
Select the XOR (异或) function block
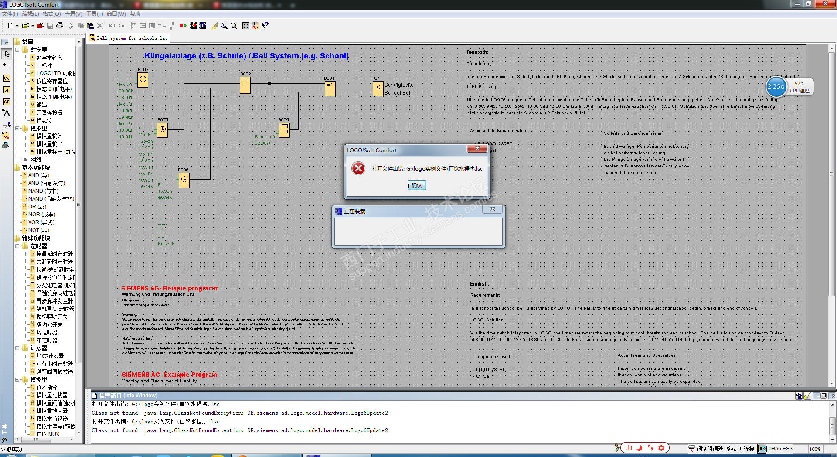(38, 222)
